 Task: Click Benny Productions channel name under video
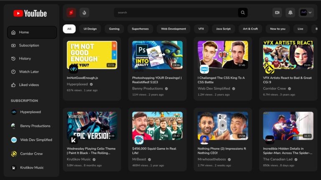point(148,89)
